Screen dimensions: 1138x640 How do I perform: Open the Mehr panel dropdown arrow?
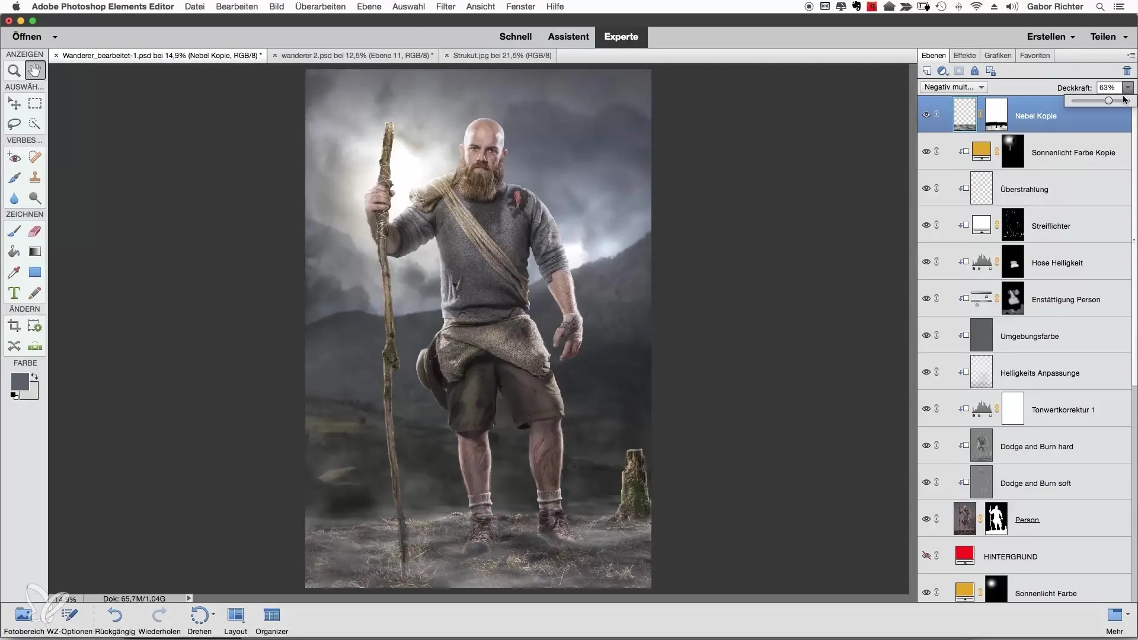(1127, 614)
